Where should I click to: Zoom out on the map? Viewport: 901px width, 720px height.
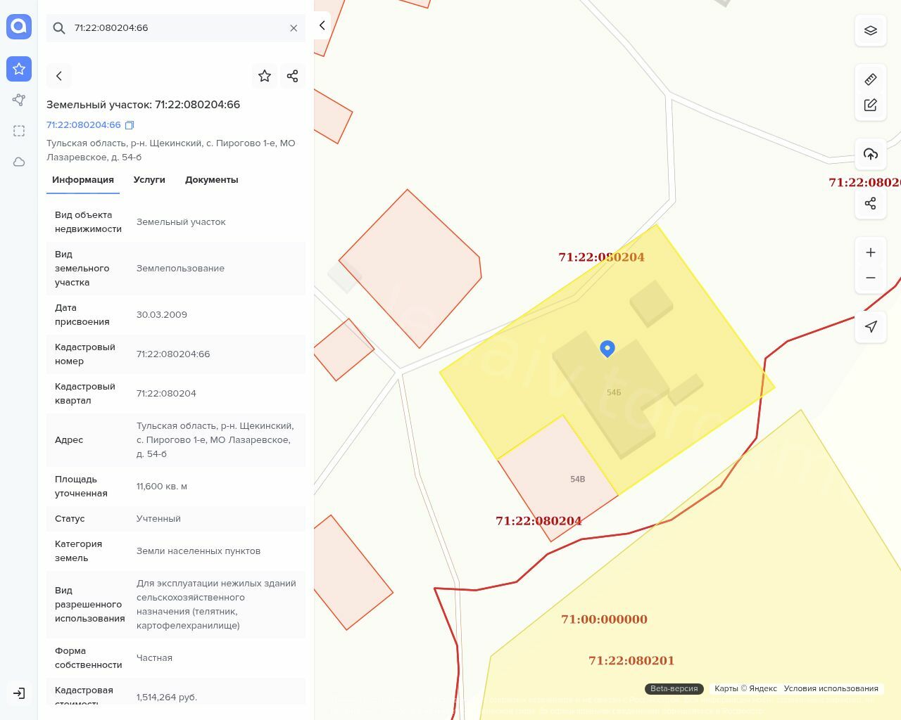click(x=870, y=278)
